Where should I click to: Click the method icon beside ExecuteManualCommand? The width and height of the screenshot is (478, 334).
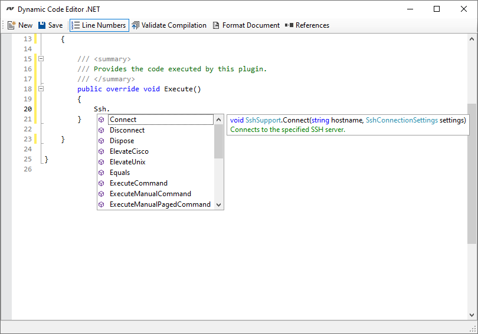coord(102,194)
